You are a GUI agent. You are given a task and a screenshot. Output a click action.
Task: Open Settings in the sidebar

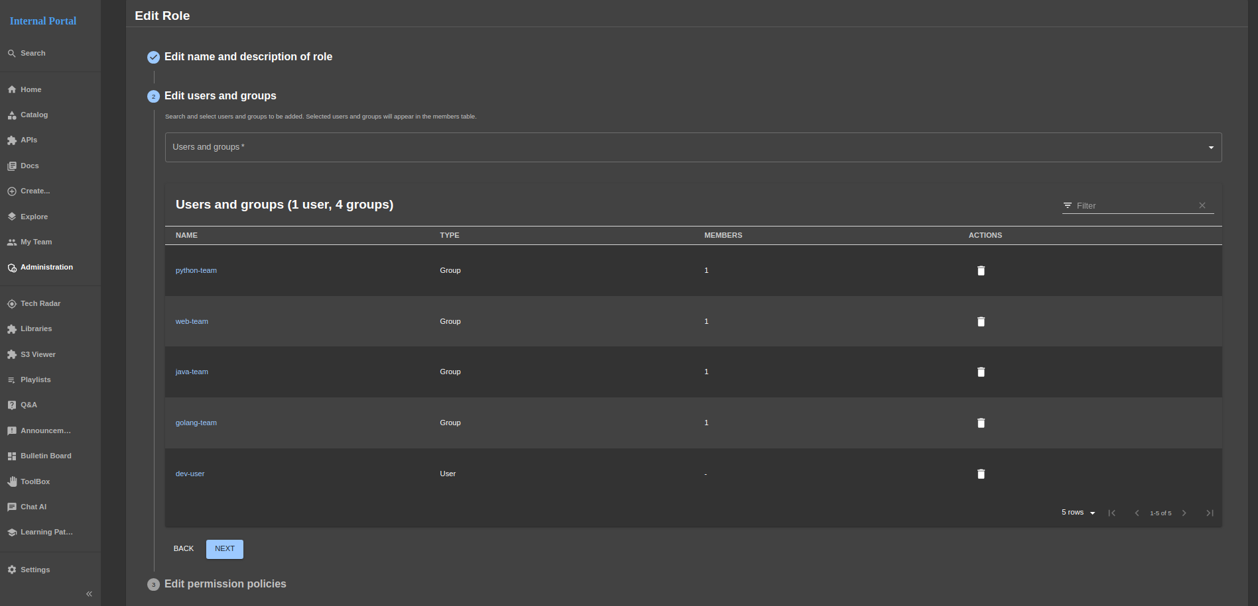coord(34,570)
